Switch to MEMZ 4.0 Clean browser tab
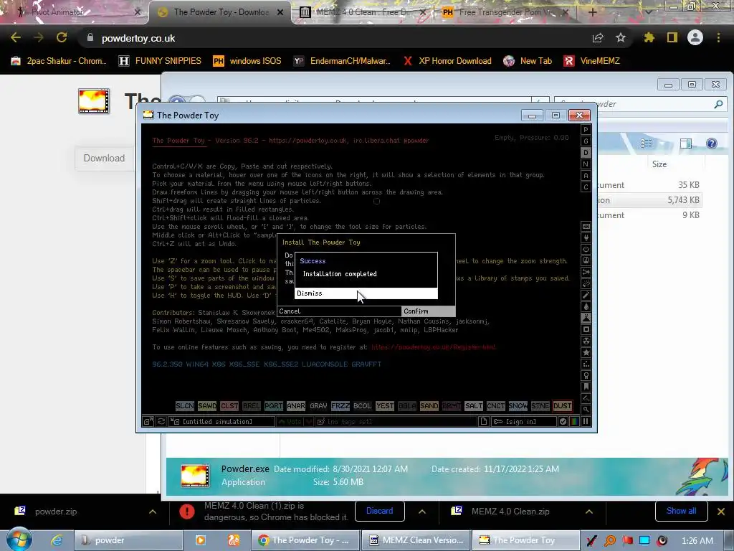 (361, 12)
